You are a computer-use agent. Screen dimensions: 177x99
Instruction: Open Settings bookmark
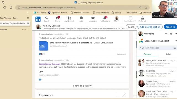(116, 13)
